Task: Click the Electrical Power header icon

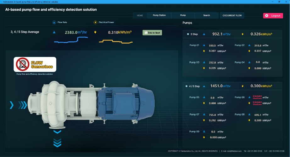Action: click(95, 22)
